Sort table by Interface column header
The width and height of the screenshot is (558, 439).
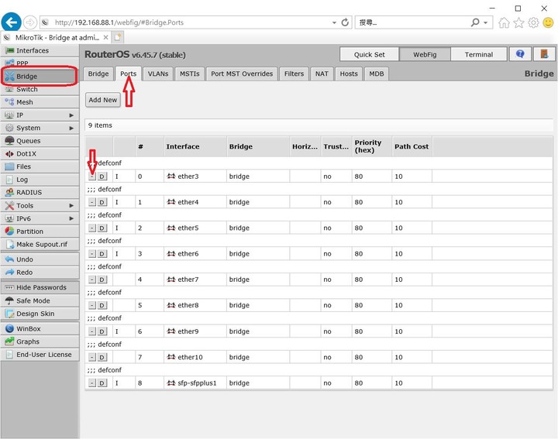coord(195,146)
